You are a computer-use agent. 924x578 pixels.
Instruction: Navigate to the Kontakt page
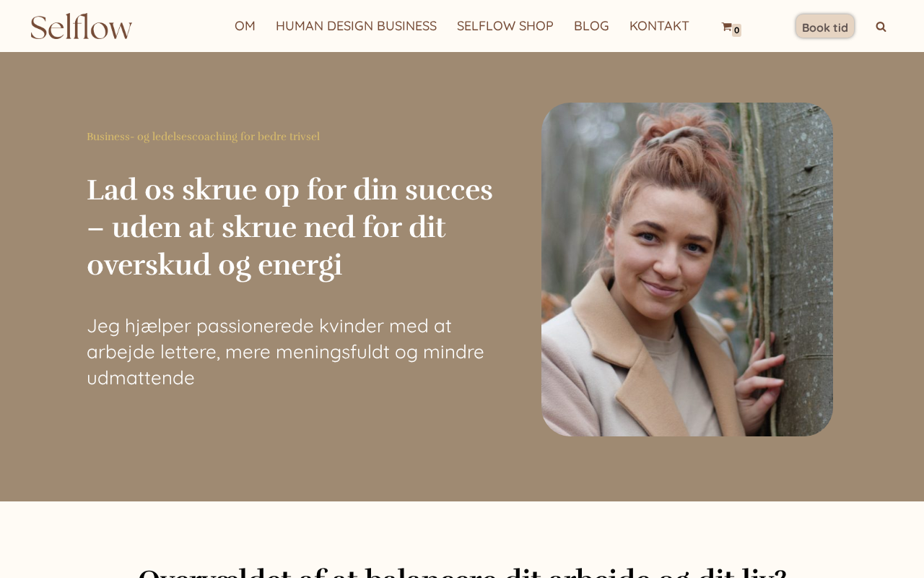659,26
